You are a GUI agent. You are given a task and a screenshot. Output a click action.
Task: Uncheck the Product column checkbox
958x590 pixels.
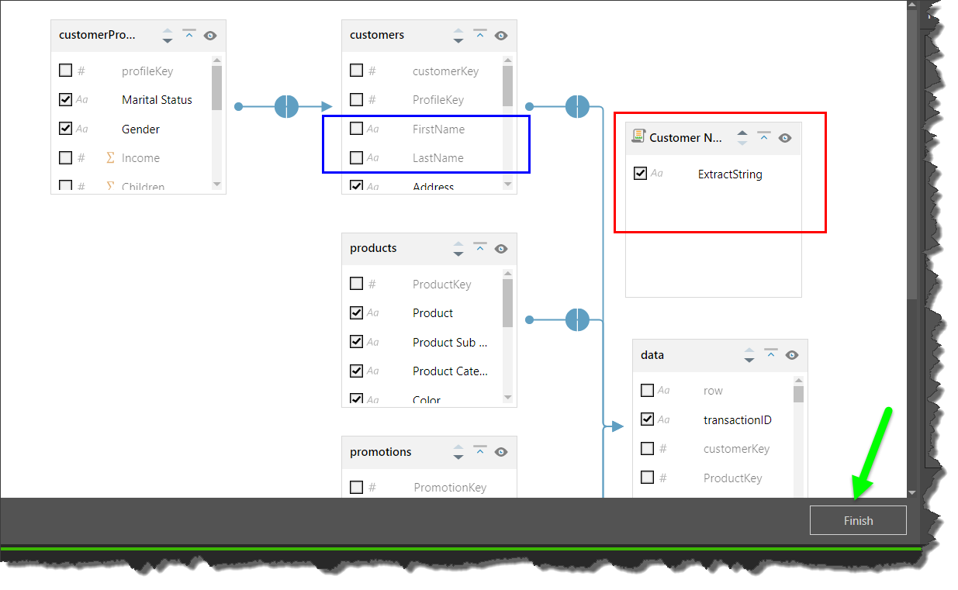click(x=357, y=312)
